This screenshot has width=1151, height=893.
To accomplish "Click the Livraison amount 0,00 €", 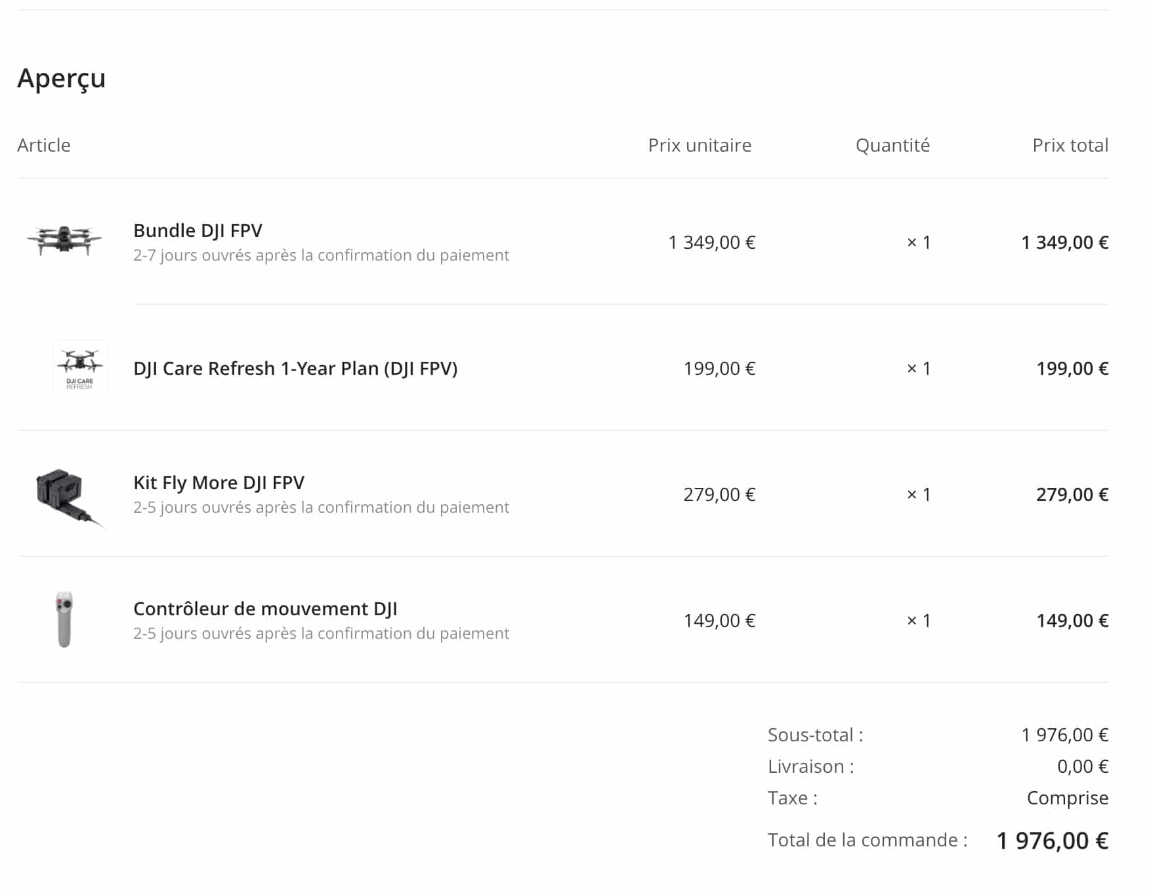I will 1083,766.
